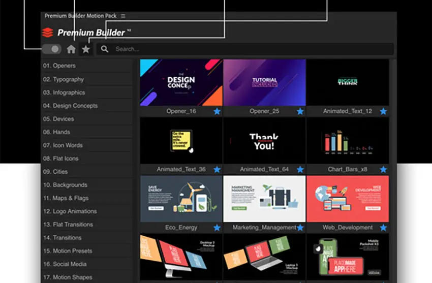The height and width of the screenshot is (283, 432).
Task: Select 07. Icon Words in the sidebar
Action: click(86, 145)
